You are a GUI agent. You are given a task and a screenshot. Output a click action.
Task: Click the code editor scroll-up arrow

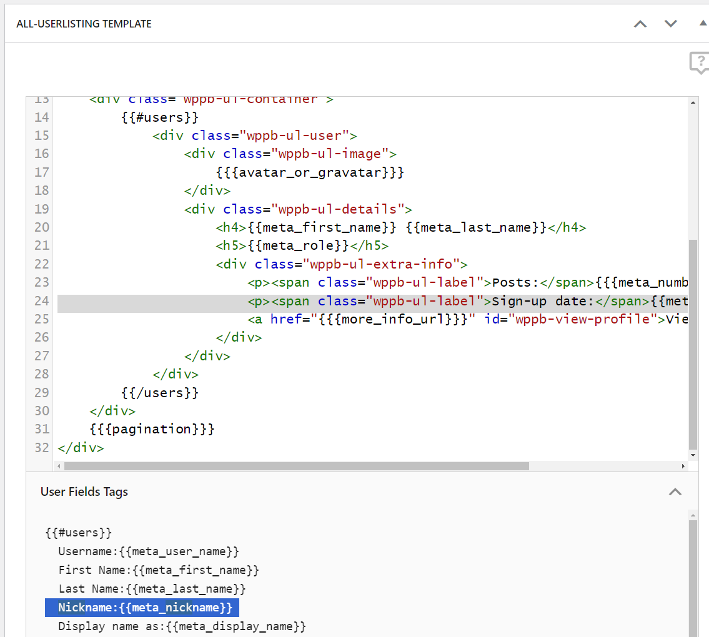693,102
